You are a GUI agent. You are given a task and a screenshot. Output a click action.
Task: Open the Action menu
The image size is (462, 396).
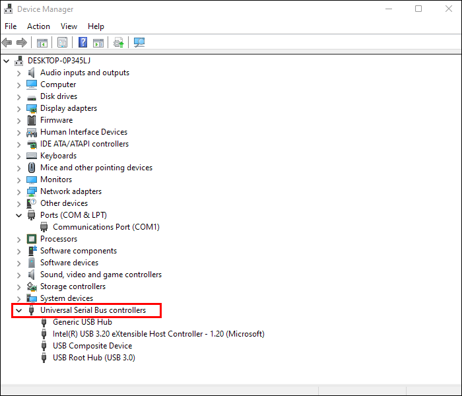click(38, 26)
